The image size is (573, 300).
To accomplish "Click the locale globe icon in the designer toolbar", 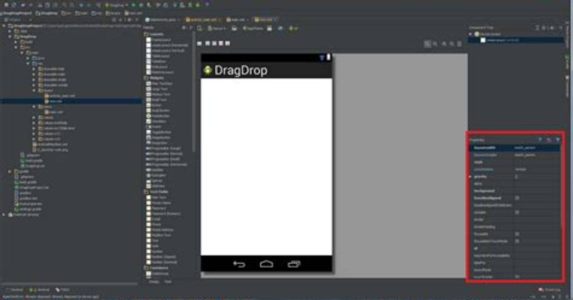I will (x=280, y=29).
